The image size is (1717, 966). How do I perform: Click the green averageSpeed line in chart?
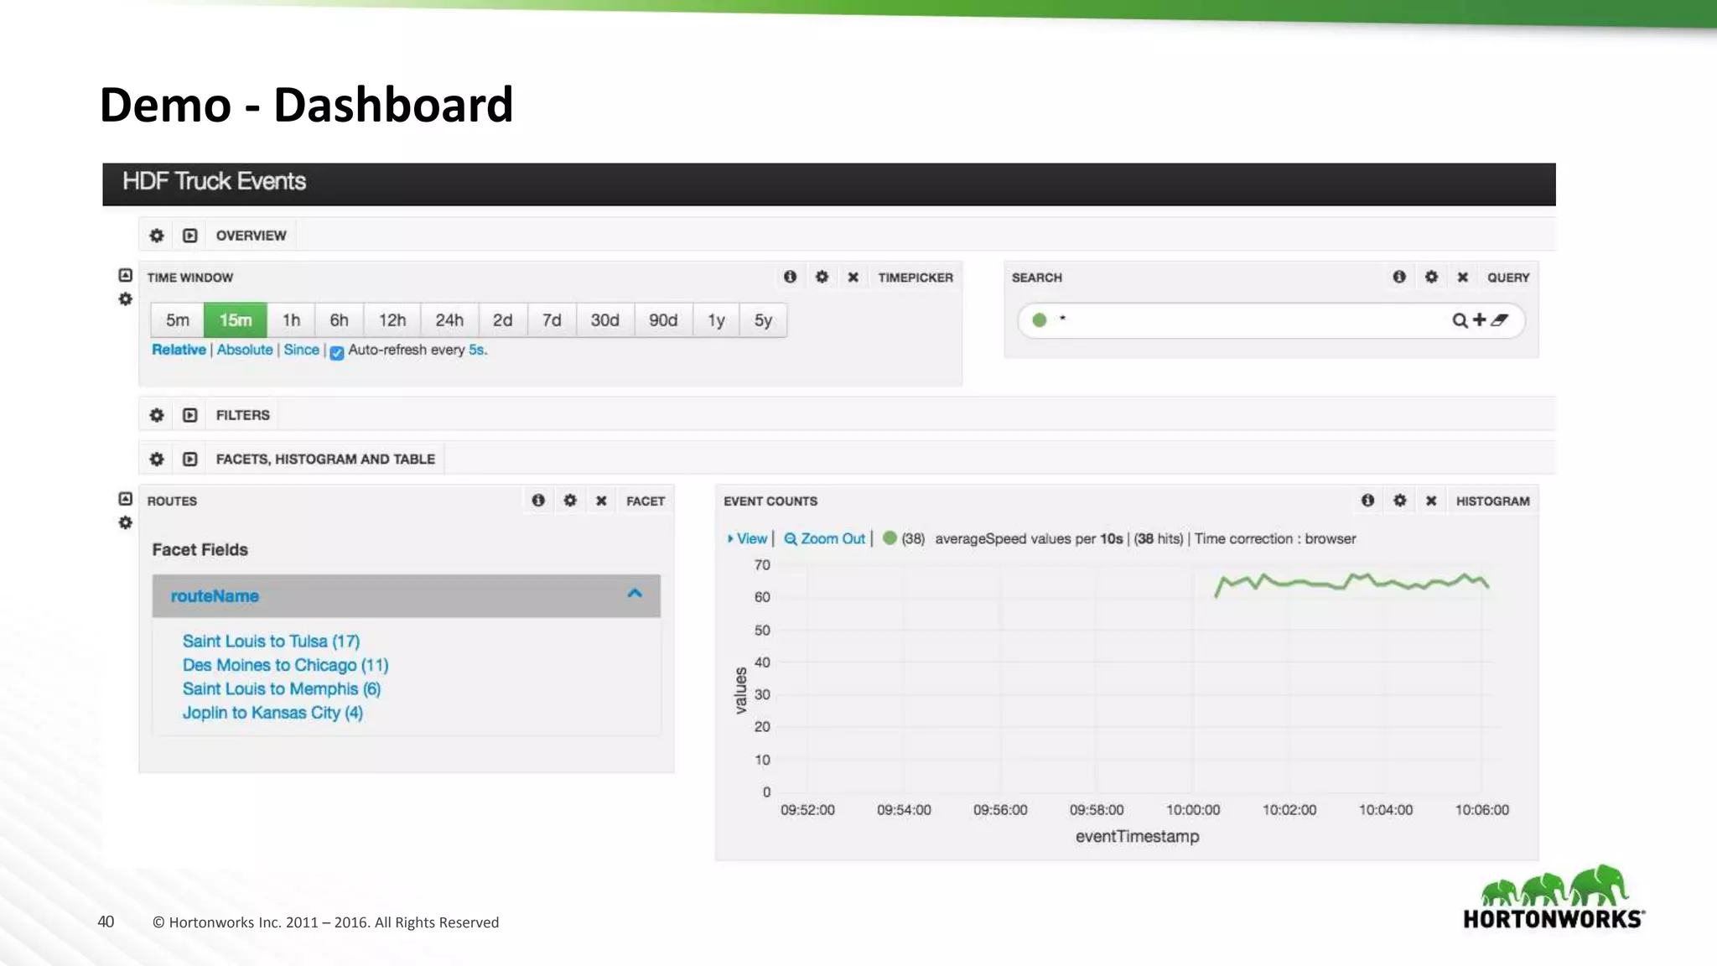pyautogui.click(x=1351, y=582)
